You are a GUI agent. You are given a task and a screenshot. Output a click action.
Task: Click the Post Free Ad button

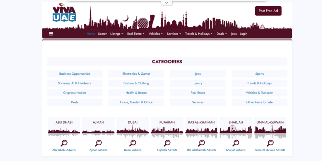[268, 11]
